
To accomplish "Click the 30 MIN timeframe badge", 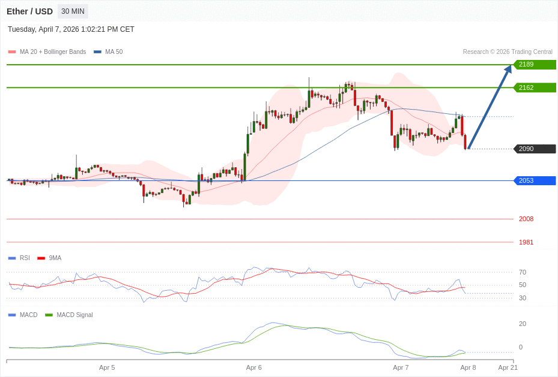I will point(73,11).
